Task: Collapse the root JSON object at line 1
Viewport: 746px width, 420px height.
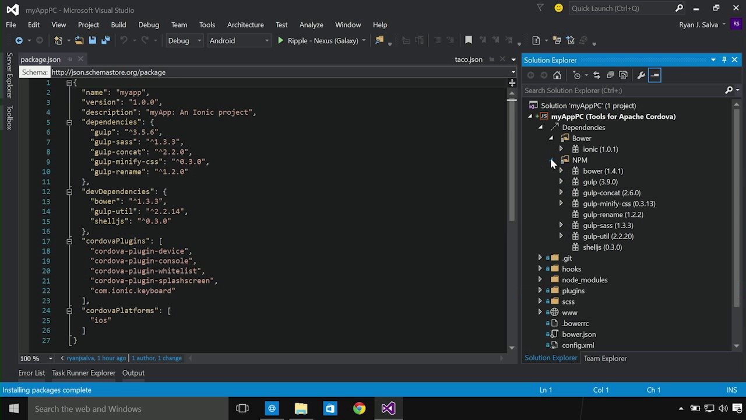Action: pyautogui.click(x=69, y=83)
